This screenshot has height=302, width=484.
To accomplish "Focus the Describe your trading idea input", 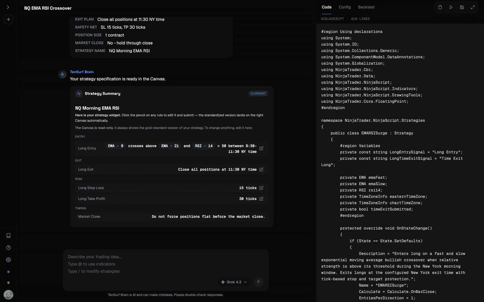I will tap(166, 264).
